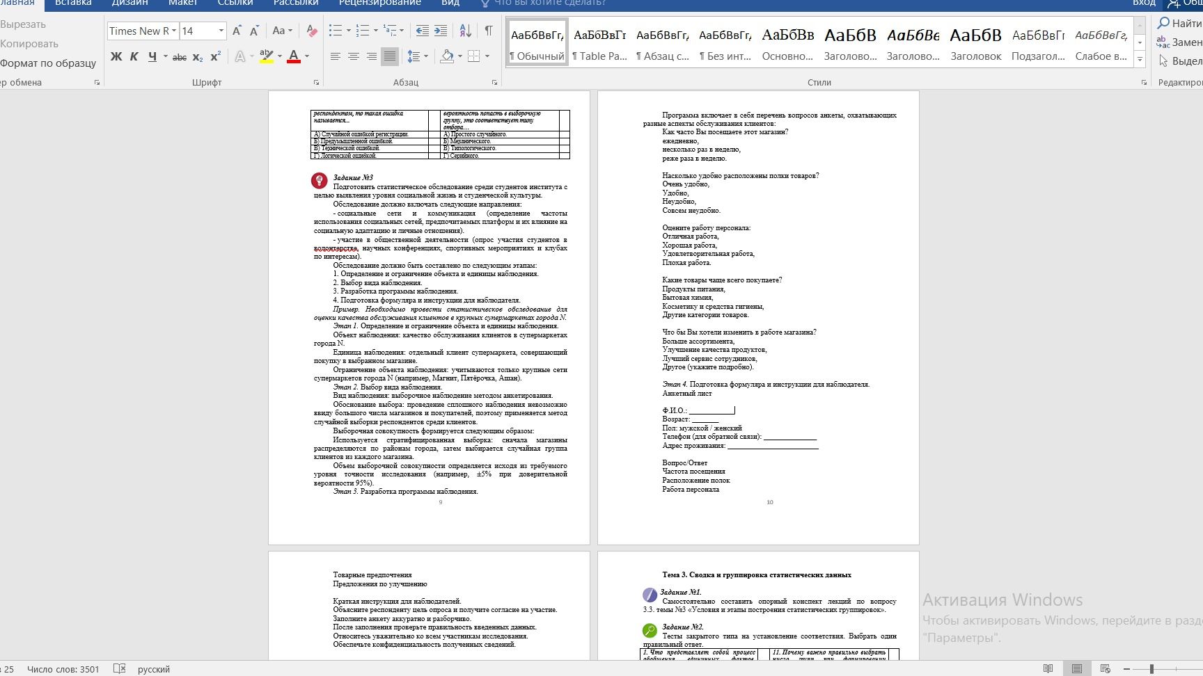The image size is (1203, 676).
Task: Expand borders options arrow
Action: point(487,56)
